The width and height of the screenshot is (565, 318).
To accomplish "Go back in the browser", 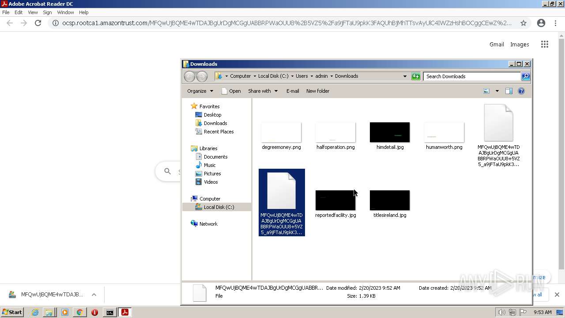I will 10,23.
